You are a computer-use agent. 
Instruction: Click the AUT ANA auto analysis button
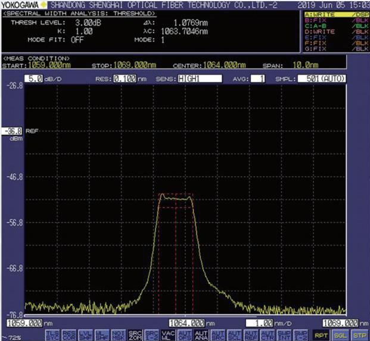[201, 335]
